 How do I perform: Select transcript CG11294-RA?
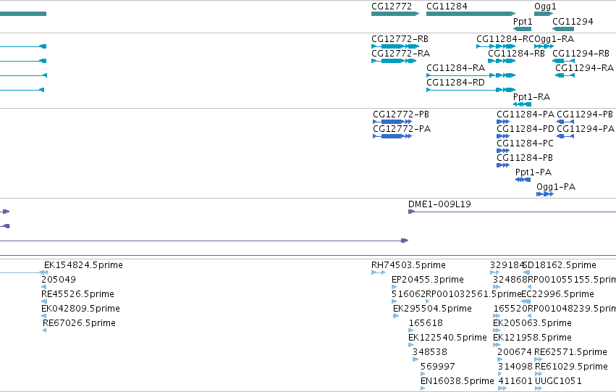(x=565, y=75)
